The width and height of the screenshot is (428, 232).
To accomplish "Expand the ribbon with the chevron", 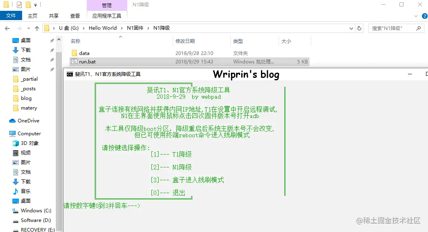I will click(x=416, y=16).
